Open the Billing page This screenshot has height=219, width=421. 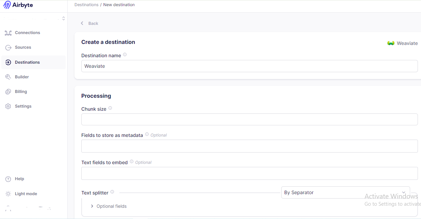click(x=33, y=92)
